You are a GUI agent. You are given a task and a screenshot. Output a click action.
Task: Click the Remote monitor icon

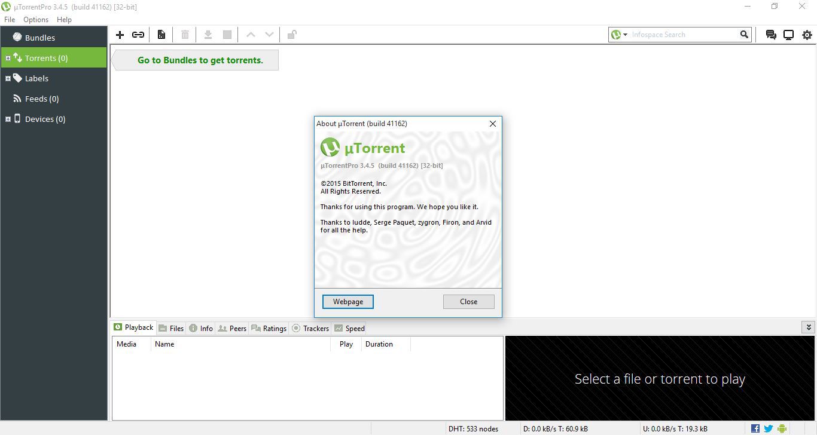[789, 35]
